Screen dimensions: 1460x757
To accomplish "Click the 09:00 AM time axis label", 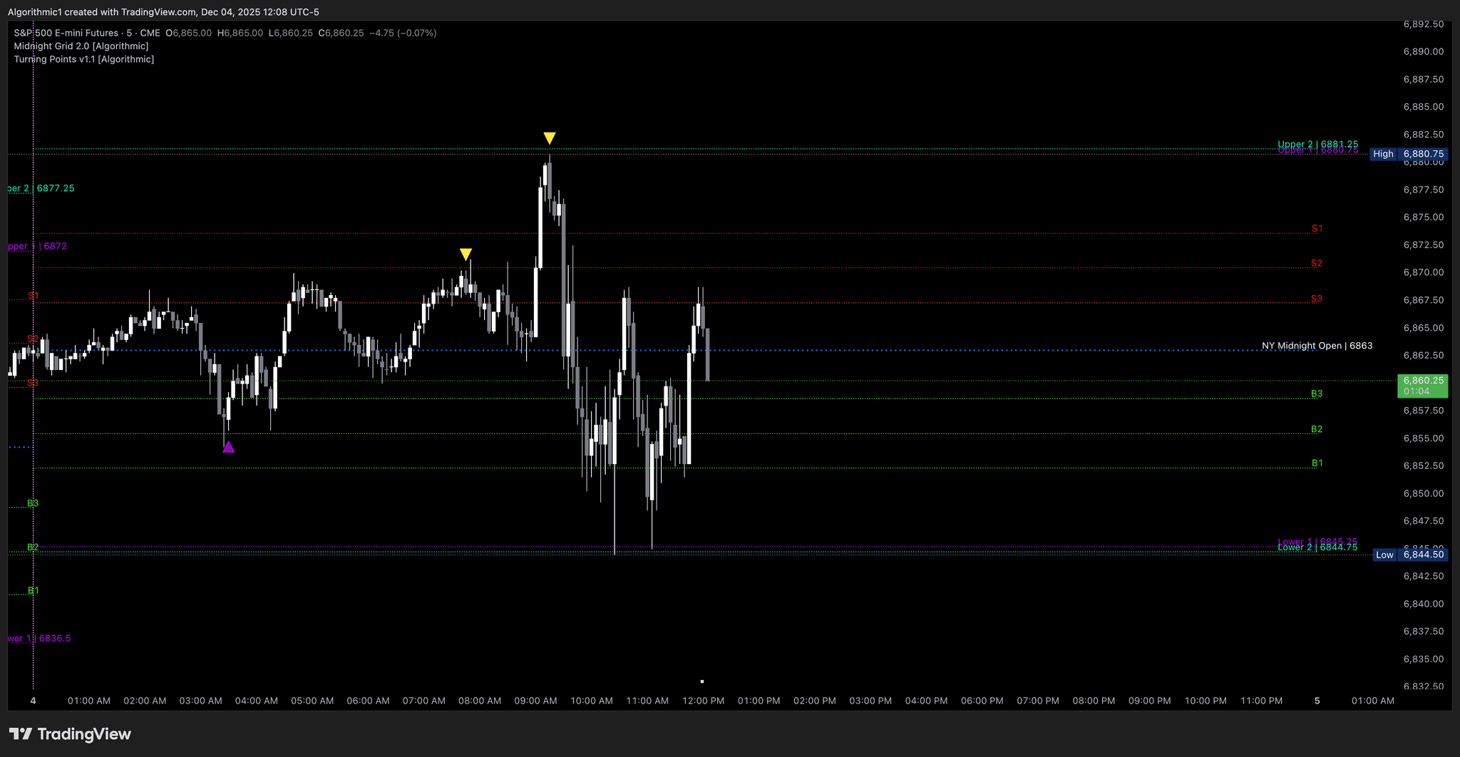I will pos(535,701).
